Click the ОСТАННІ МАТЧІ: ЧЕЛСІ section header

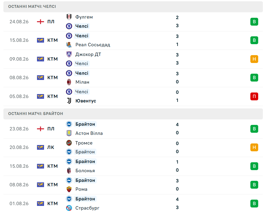[x=133, y=7]
